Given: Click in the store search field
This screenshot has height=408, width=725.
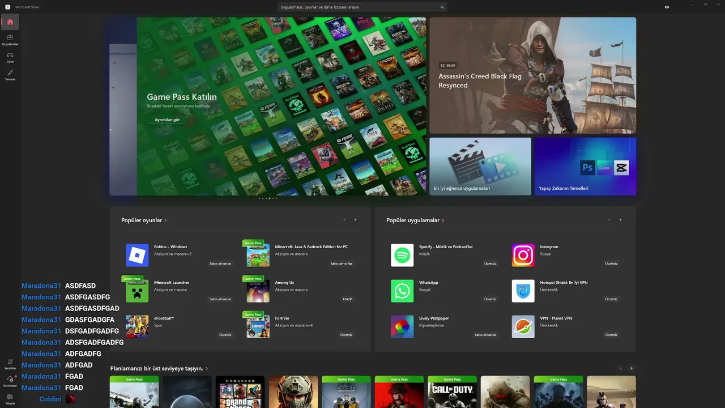Looking at the screenshot, I should 362,7.
